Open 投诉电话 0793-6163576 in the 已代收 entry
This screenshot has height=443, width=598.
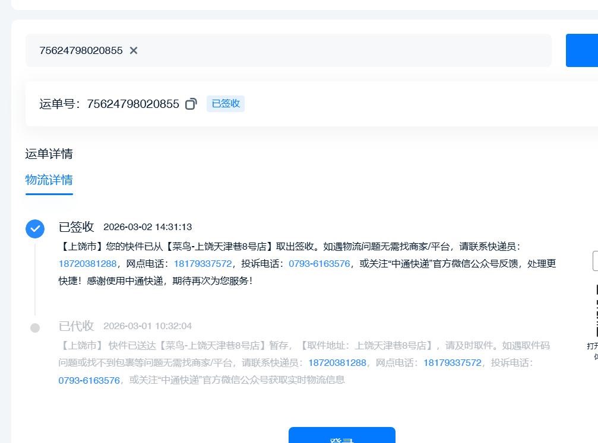(x=89, y=380)
